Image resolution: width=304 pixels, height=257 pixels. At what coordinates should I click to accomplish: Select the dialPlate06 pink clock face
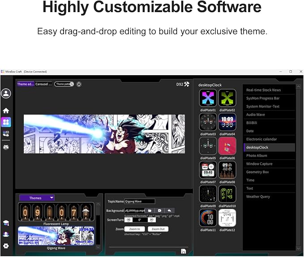[227, 146]
